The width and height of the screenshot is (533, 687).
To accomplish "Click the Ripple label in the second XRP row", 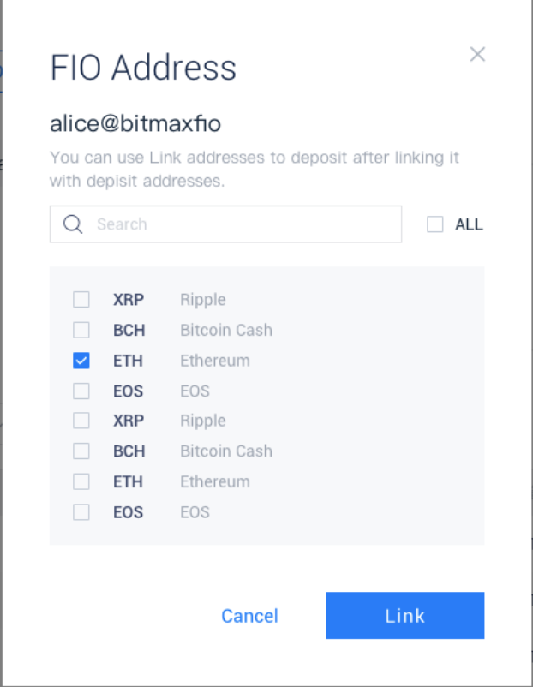I will click(203, 421).
